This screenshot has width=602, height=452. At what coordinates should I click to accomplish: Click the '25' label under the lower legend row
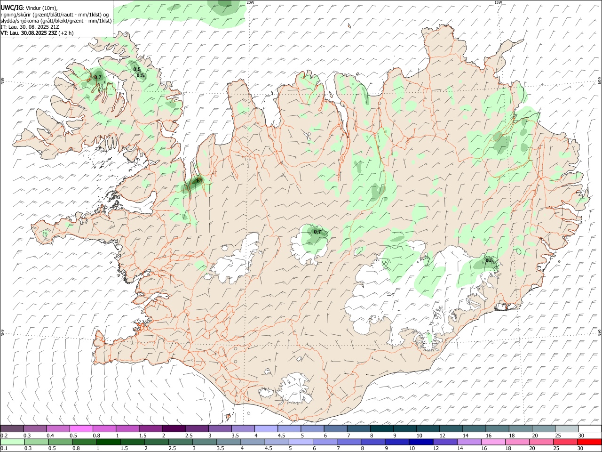555,448
